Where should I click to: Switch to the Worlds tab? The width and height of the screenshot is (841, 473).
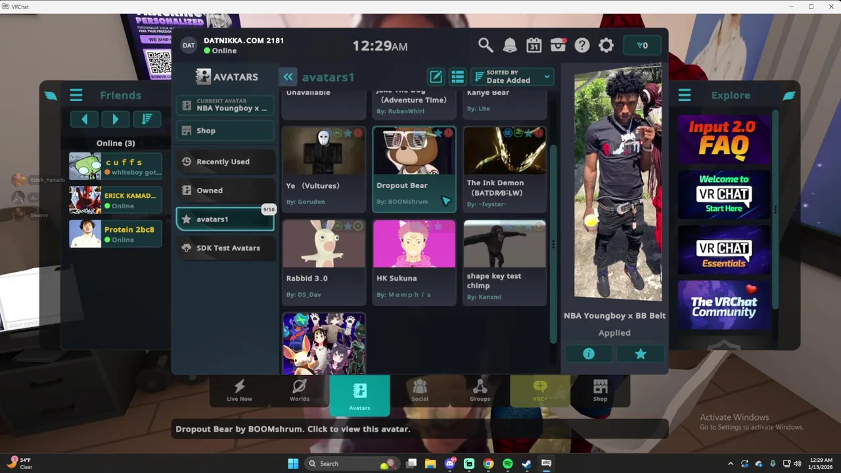pyautogui.click(x=300, y=390)
